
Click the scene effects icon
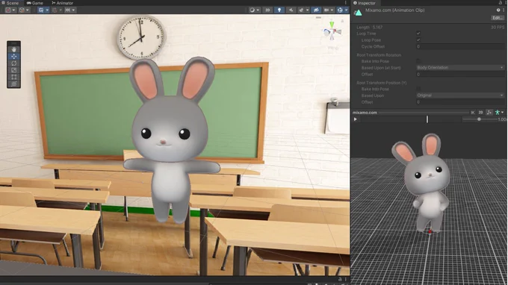(301, 10)
